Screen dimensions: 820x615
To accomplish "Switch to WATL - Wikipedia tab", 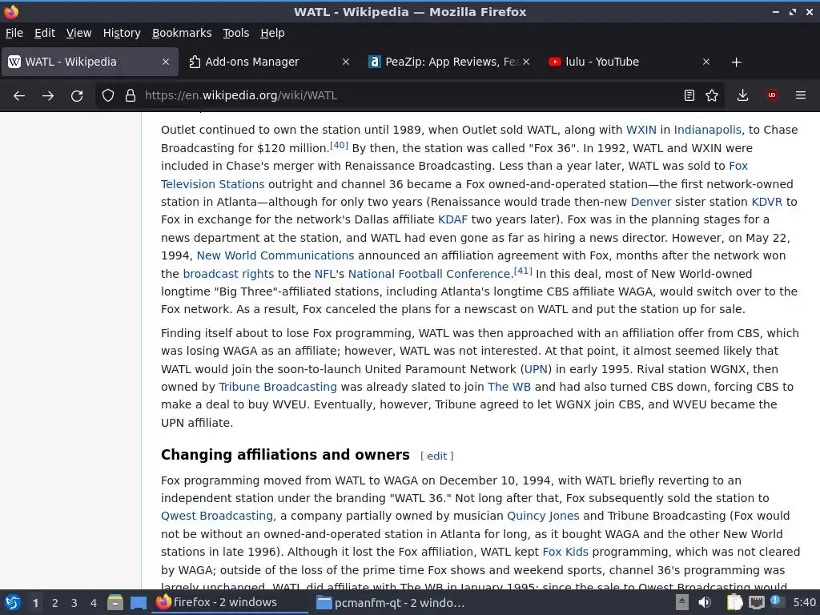I will click(90, 62).
